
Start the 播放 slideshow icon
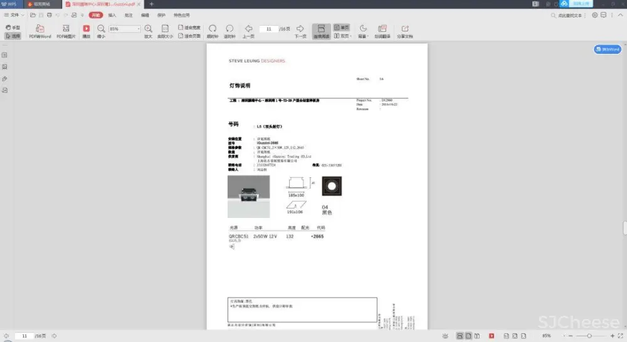87,29
